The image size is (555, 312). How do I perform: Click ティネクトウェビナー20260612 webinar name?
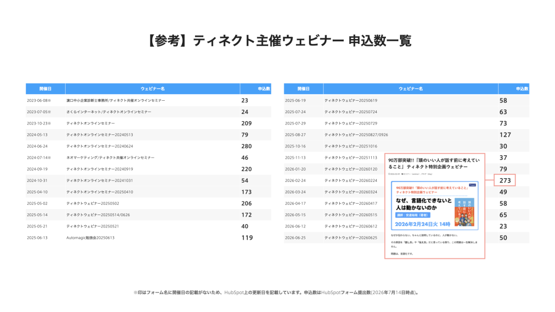351,226
